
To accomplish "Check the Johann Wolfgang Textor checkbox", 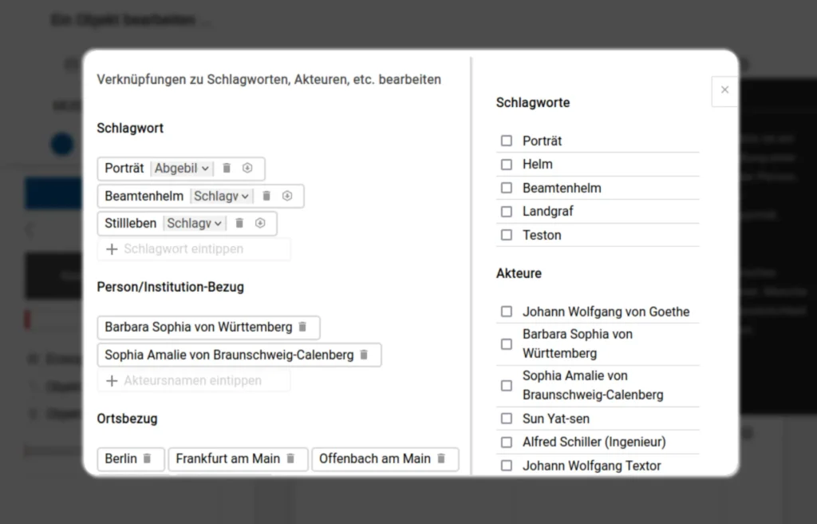I will tap(507, 466).
